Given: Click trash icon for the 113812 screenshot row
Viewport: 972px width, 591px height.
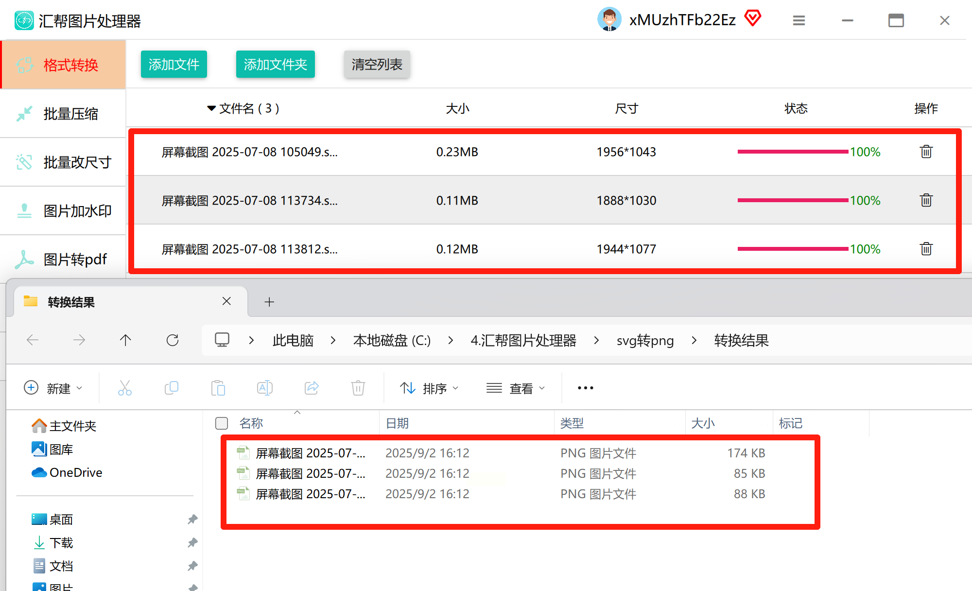Looking at the screenshot, I should [x=926, y=249].
